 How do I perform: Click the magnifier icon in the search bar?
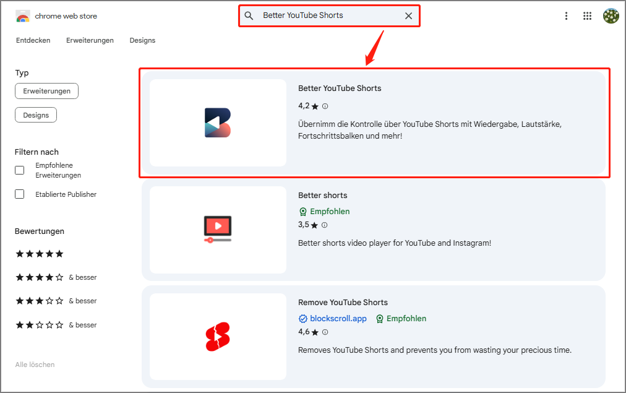tap(250, 15)
